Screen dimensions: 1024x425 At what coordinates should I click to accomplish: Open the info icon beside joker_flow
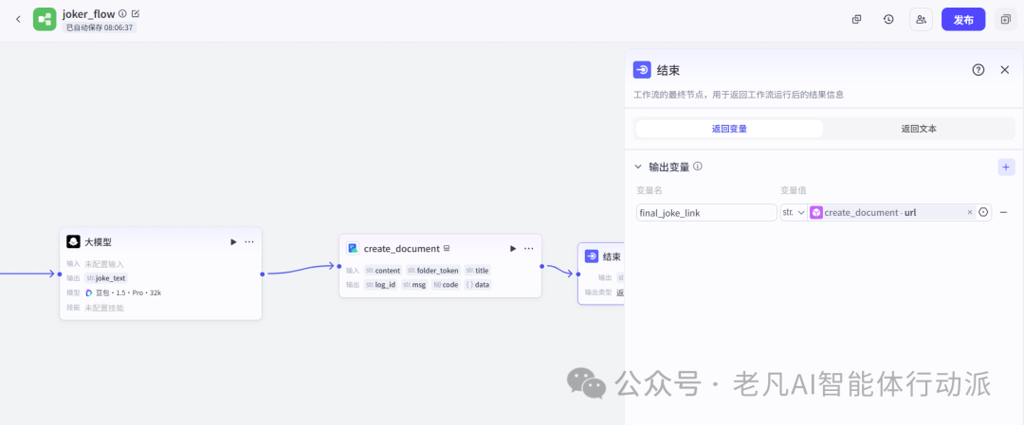[122, 13]
